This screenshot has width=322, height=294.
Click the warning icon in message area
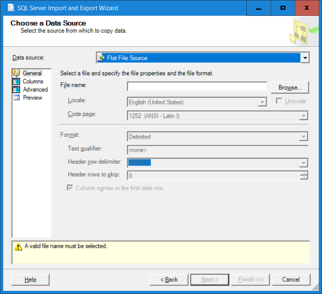[x=18, y=246]
